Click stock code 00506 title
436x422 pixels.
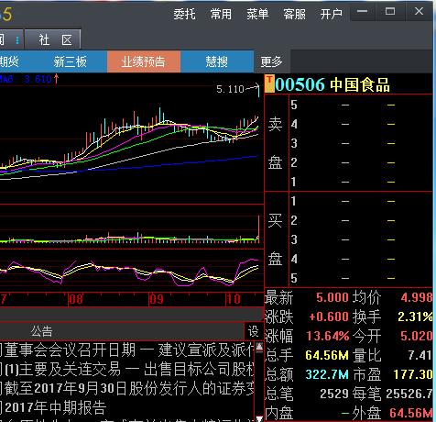click(300, 84)
